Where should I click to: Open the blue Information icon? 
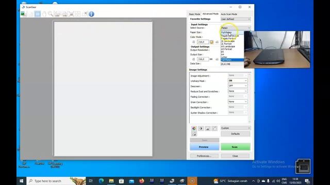[91, 14]
